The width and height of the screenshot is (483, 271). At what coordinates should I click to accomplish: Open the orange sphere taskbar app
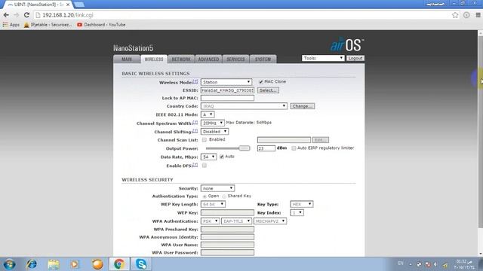pos(97,264)
